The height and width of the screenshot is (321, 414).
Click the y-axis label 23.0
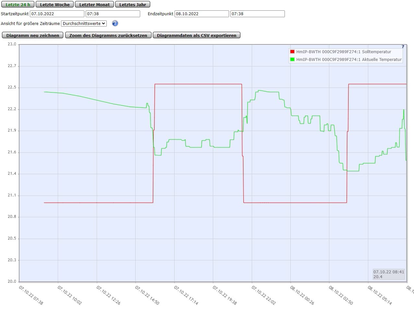click(x=12, y=44)
